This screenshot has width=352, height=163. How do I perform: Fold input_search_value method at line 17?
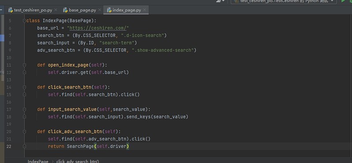25,110
